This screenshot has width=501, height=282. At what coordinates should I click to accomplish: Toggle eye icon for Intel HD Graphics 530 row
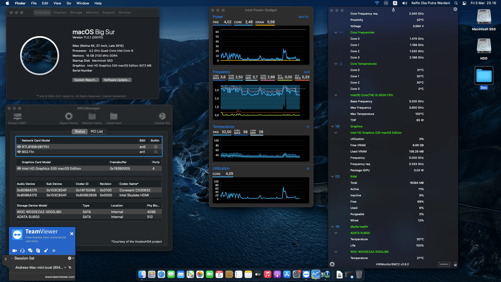tap(19, 168)
